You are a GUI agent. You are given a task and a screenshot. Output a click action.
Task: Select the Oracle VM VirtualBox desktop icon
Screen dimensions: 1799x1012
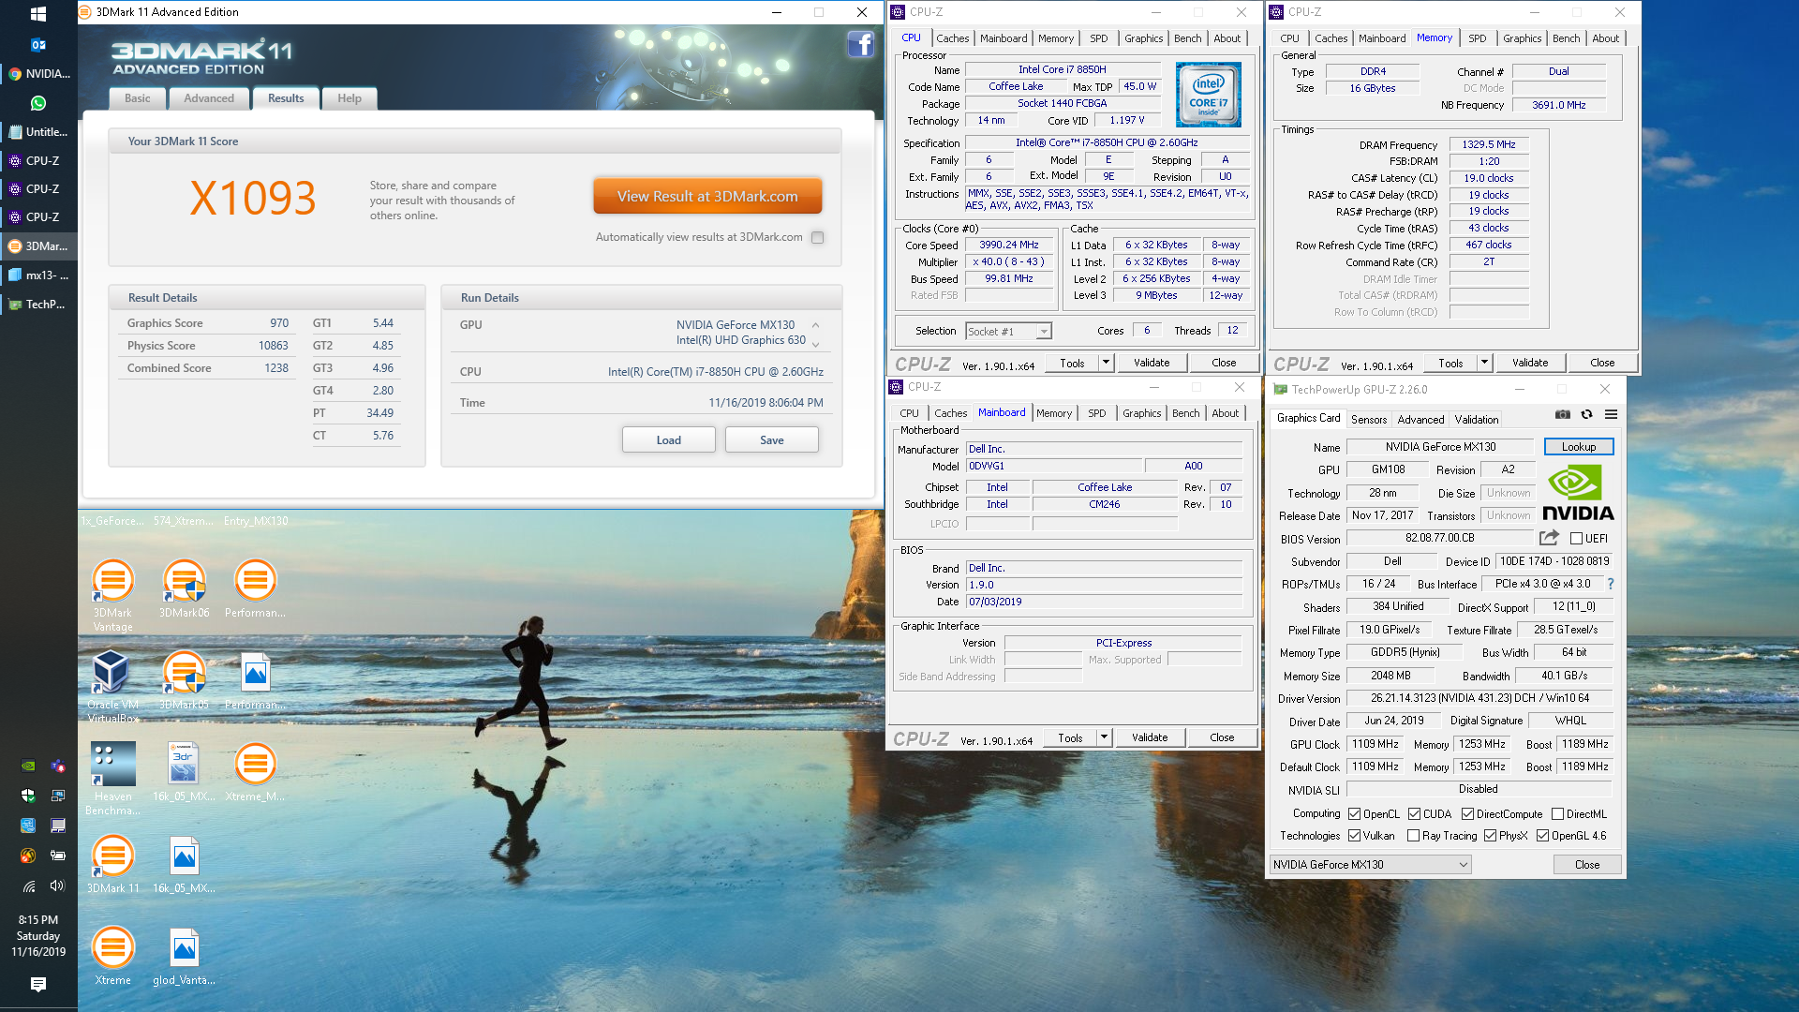(x=112, y=687)
